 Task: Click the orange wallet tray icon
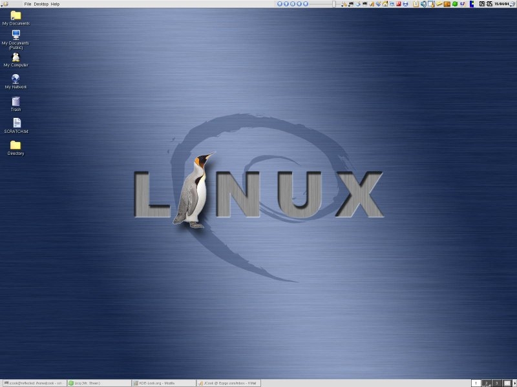pyautogui.click(x=447, y=4)
